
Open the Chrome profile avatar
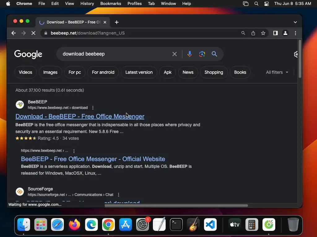(285, 33)
